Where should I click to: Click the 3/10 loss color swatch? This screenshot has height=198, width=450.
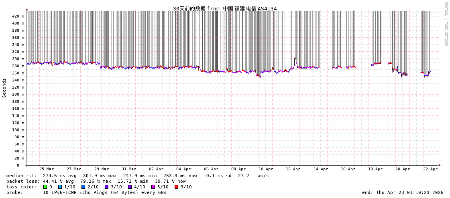(x=106, y=187)
